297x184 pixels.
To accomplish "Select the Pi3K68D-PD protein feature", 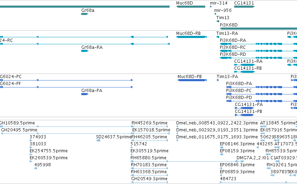I will (239, 98).
